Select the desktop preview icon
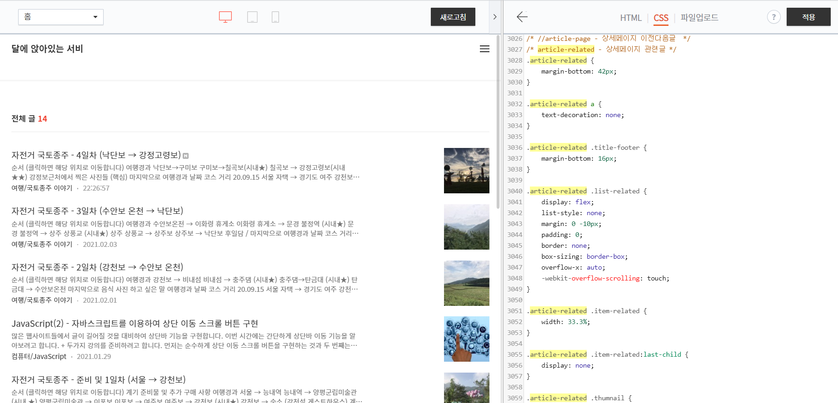 click(x=225, y=17)
